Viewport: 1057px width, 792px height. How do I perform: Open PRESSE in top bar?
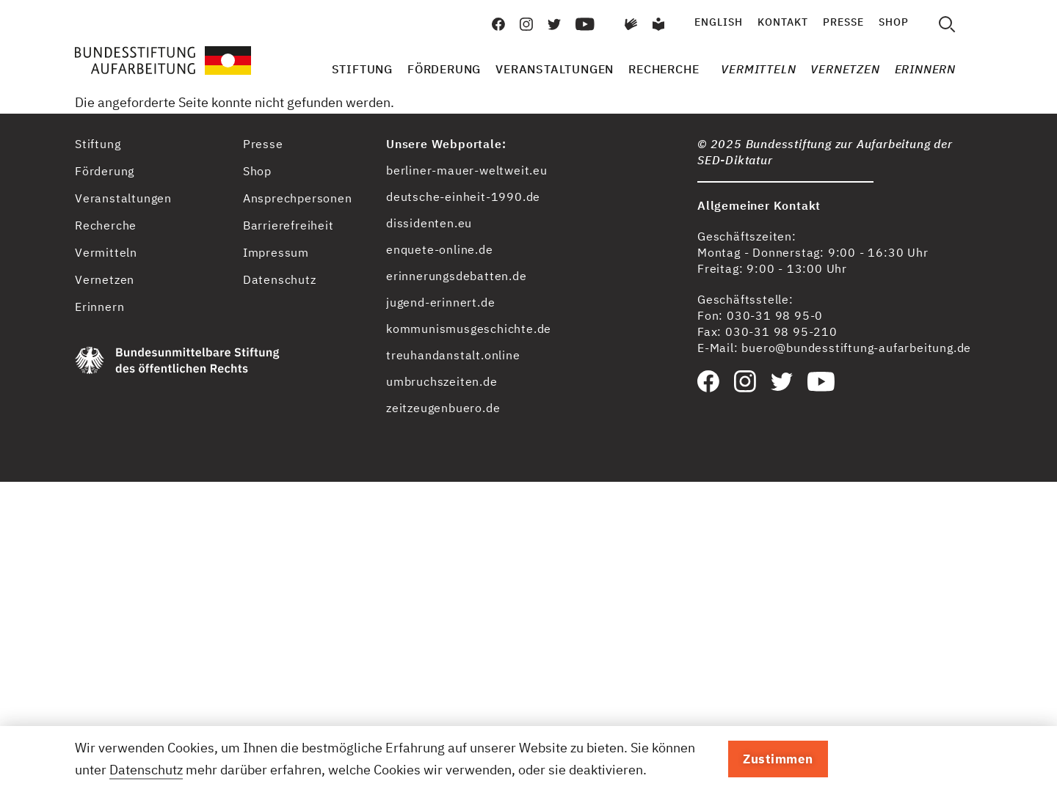point(843,22)
